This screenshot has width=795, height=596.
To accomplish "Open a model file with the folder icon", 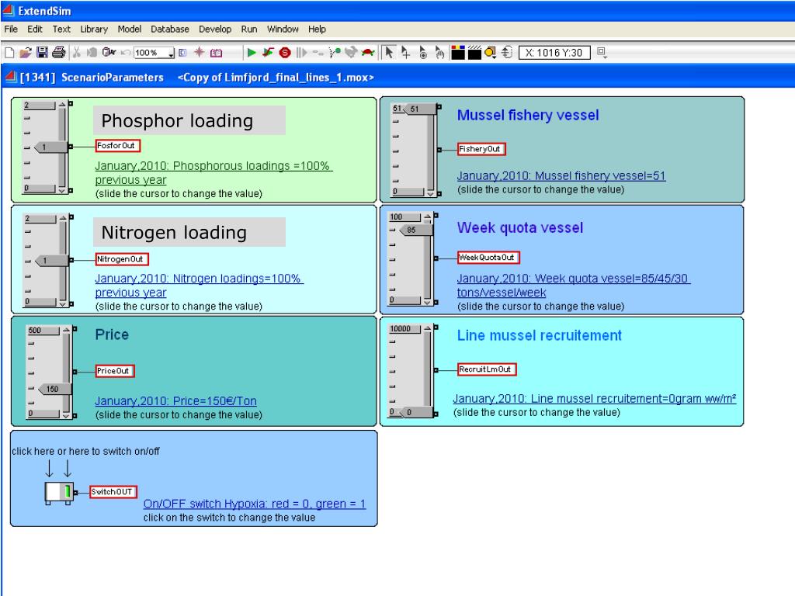I will click(x=26, y=52).
